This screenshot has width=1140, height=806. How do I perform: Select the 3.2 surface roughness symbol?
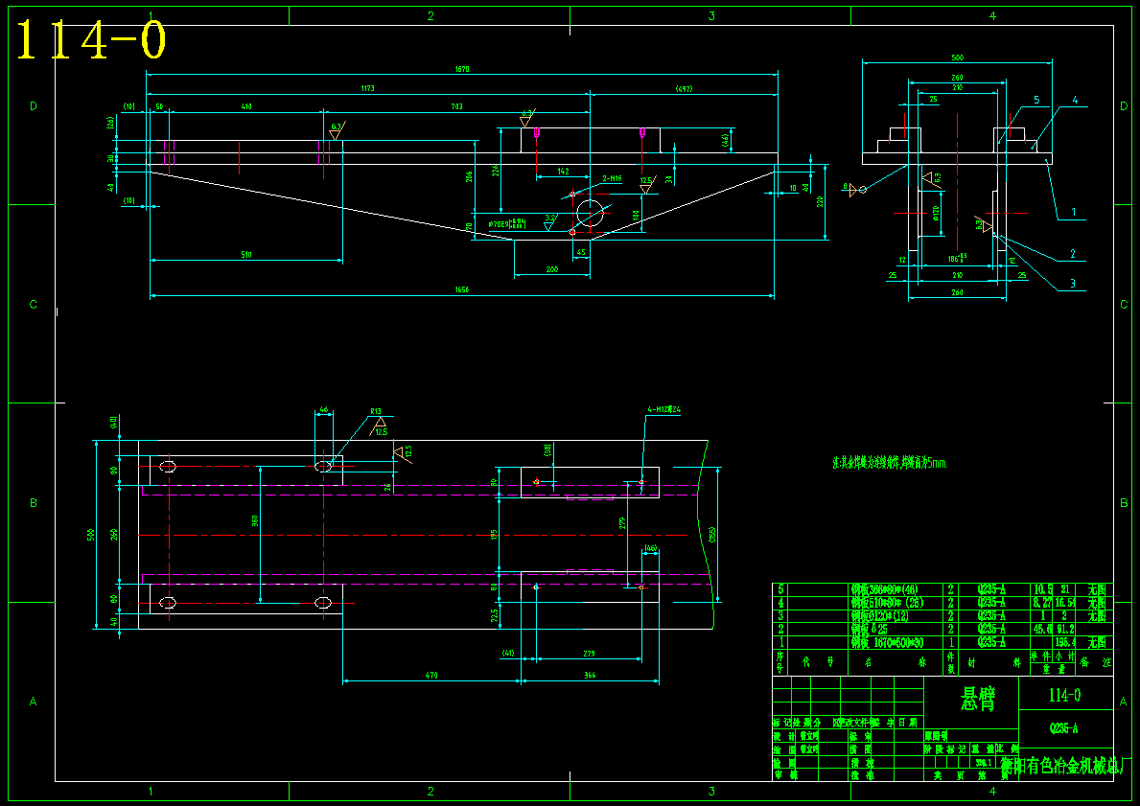[550, 221]
